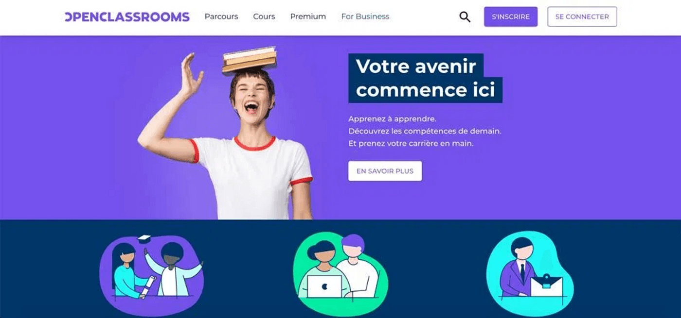Click the S'INSCRIRE button
Viewport: 681px width, 318px height.
tap(511, 17)
